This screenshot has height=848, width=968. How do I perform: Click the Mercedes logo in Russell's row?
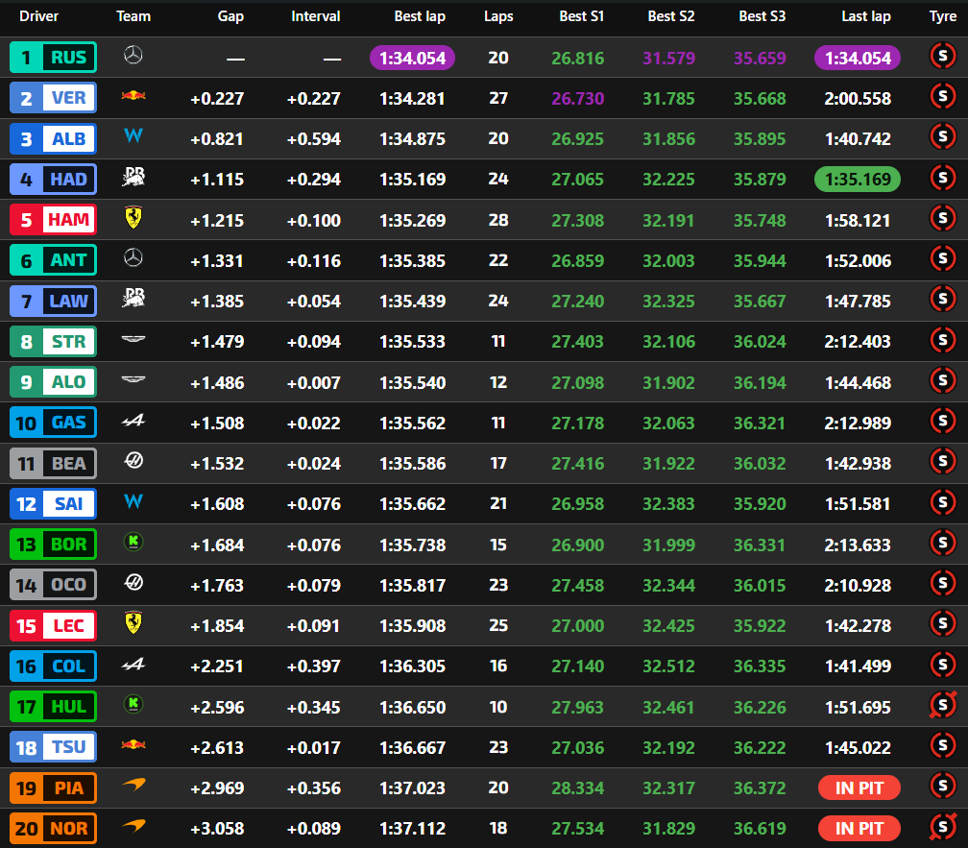click(133, 58)
